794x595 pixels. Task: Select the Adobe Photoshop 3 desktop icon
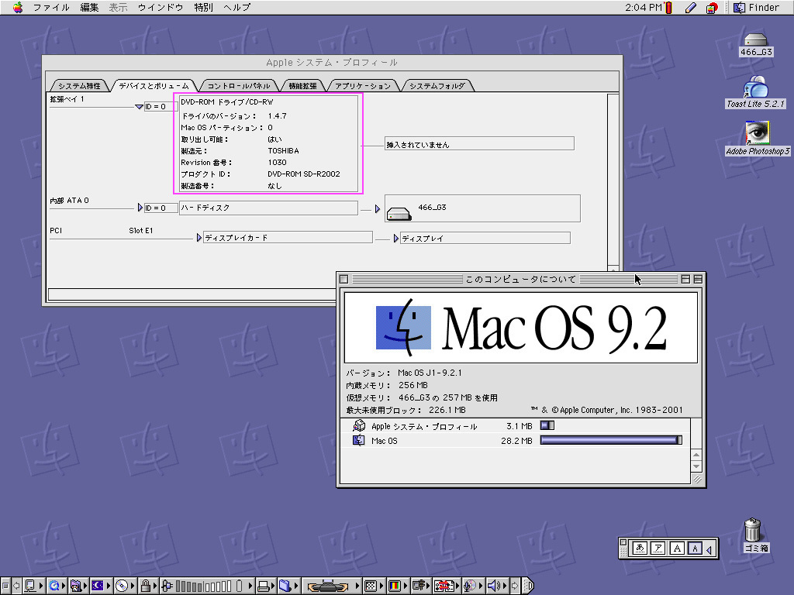tap(757, 138)
